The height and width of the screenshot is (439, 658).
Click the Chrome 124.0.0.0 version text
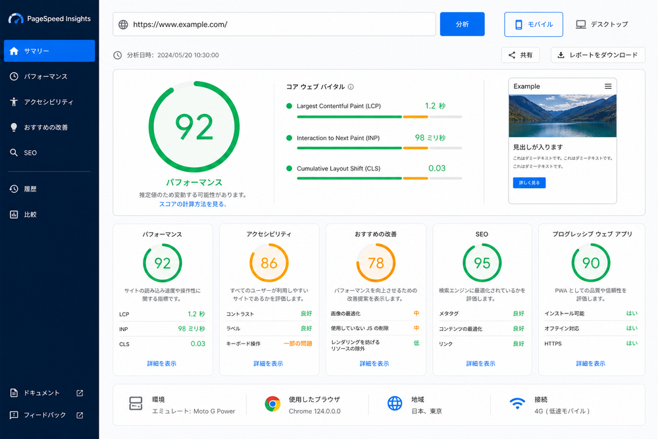(x=315, y=411)
